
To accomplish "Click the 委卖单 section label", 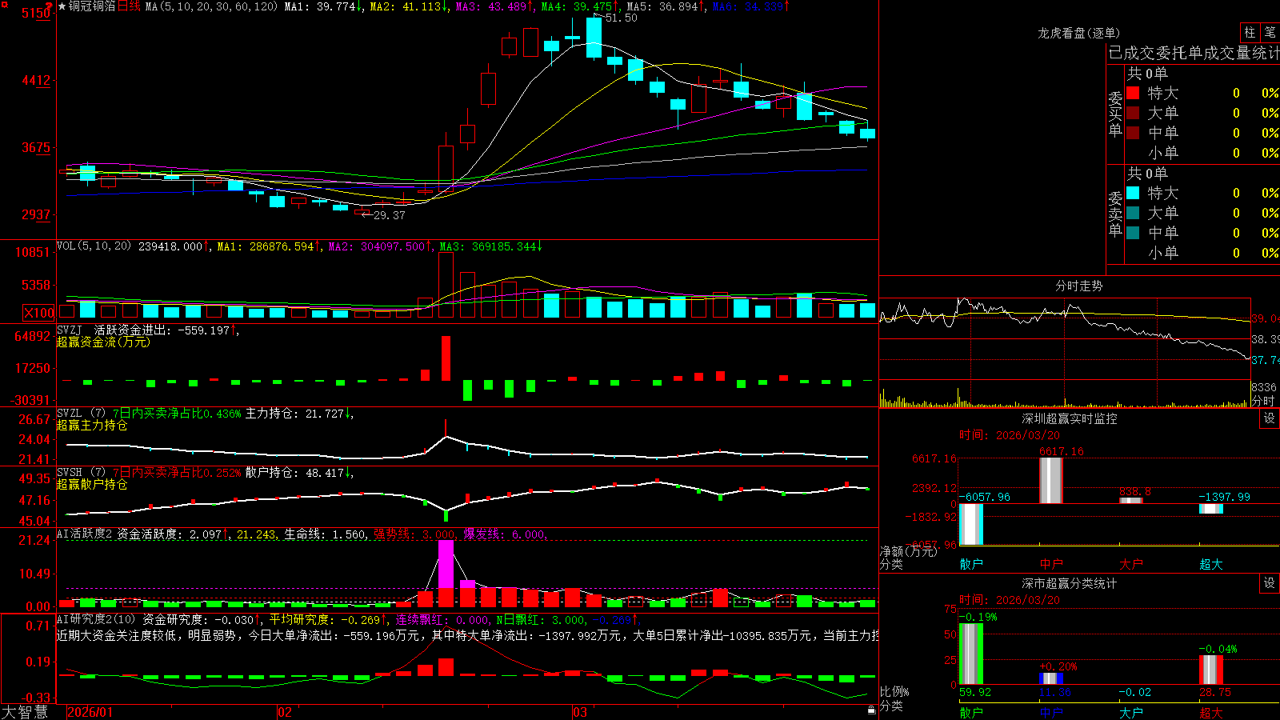I will pos(1115,214).
